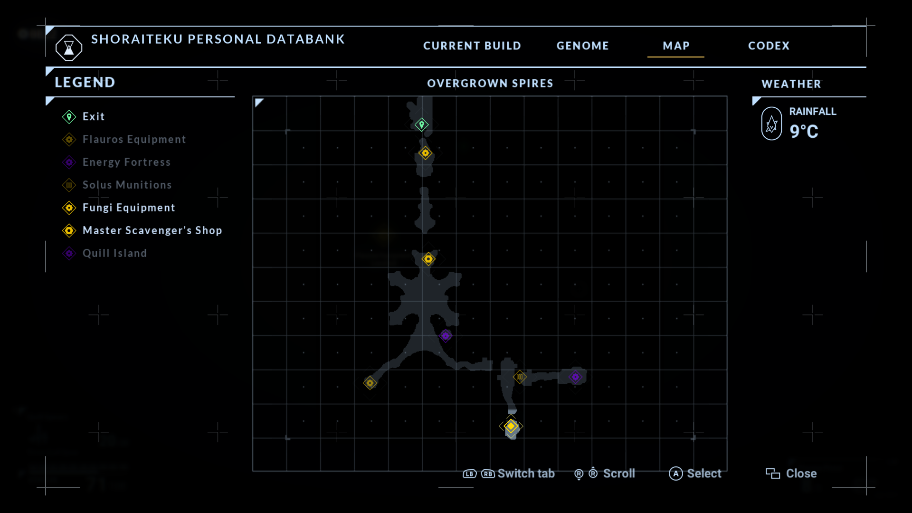Select the Exit legend entry
Image resolution: width=912 pixels, height=513 pixels.
[x=84, y=116]
